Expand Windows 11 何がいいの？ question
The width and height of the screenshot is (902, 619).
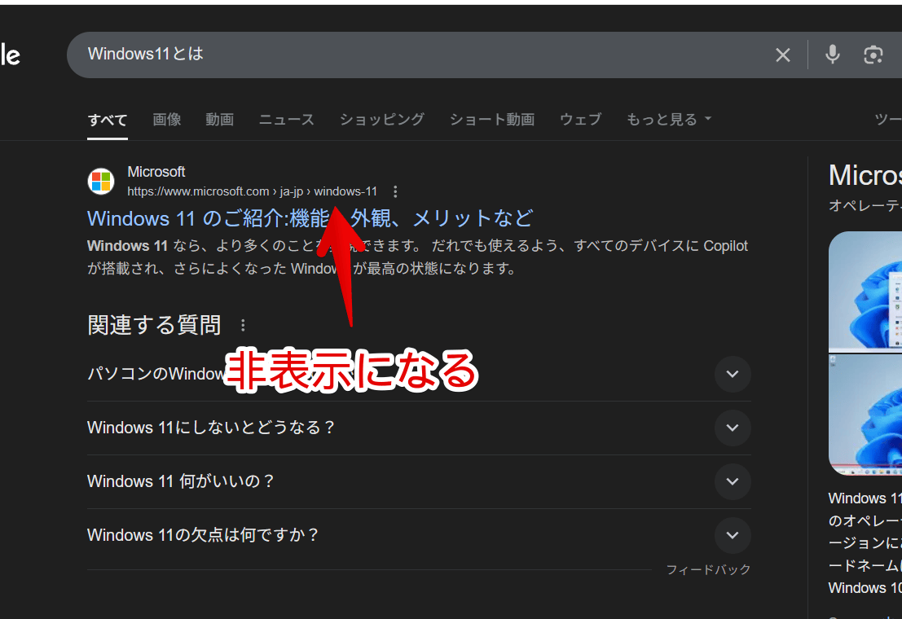(x=733, y=481)
